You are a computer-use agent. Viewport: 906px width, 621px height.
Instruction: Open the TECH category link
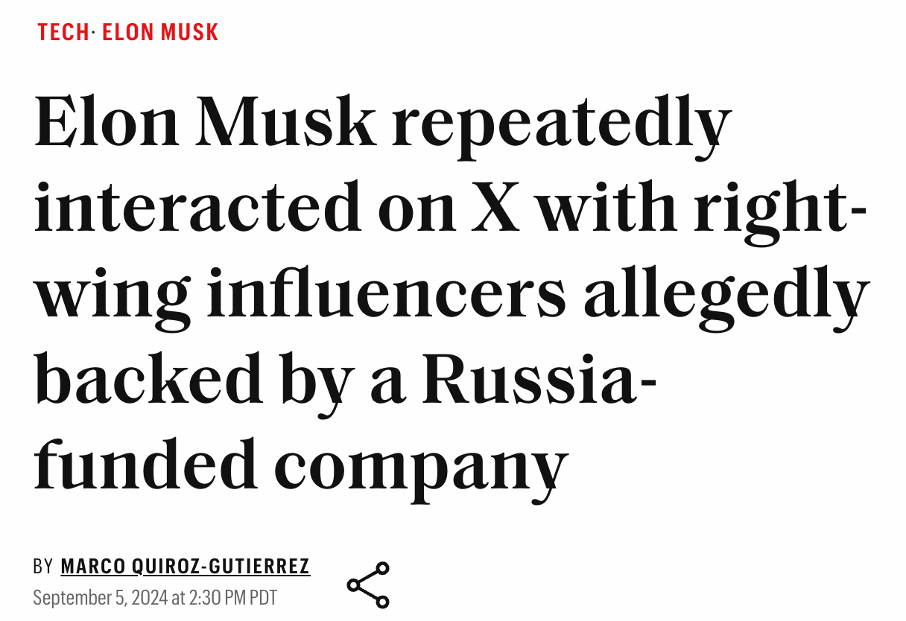tap(63, 32)
